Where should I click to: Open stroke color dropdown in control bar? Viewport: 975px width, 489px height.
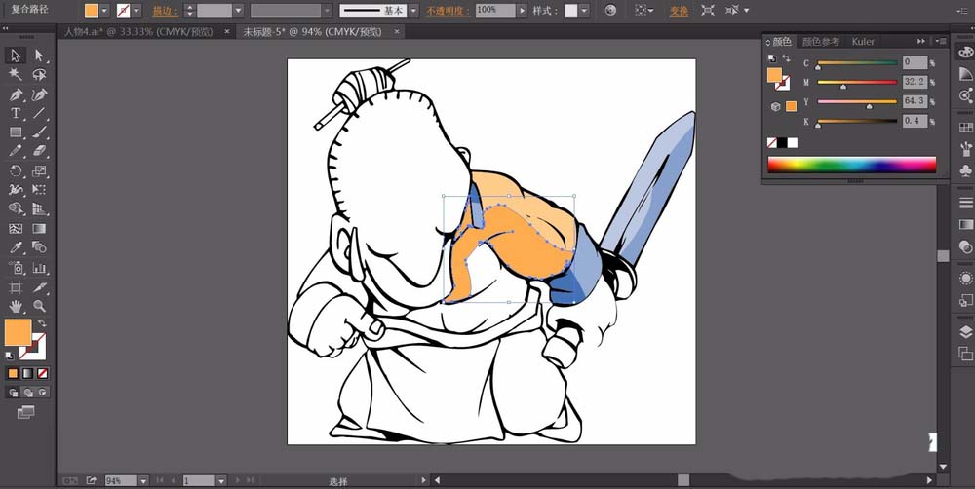pos(136,11)
